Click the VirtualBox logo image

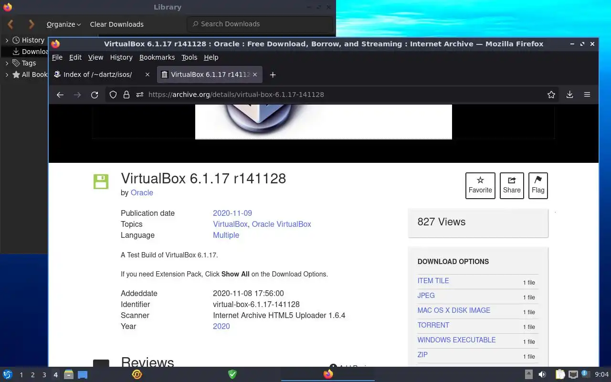click(323, 122)
